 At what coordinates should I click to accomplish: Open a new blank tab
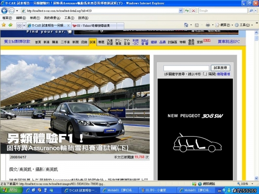pos(121,26)
